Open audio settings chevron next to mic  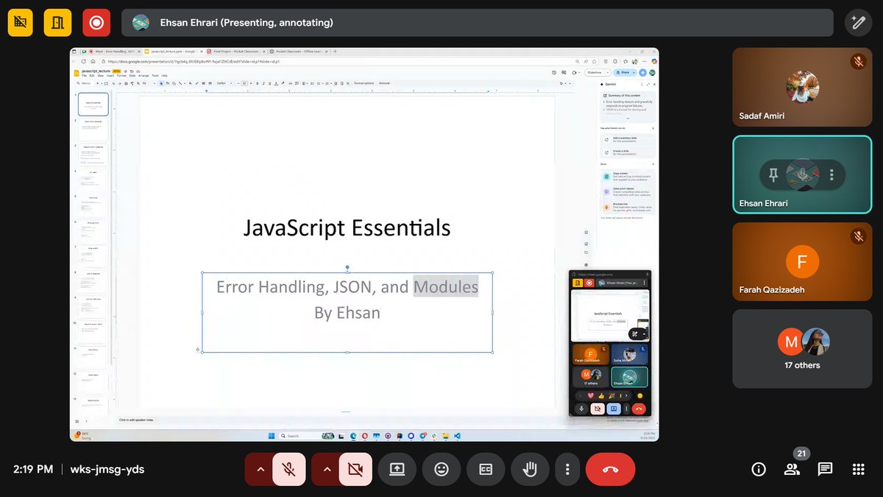260,469
